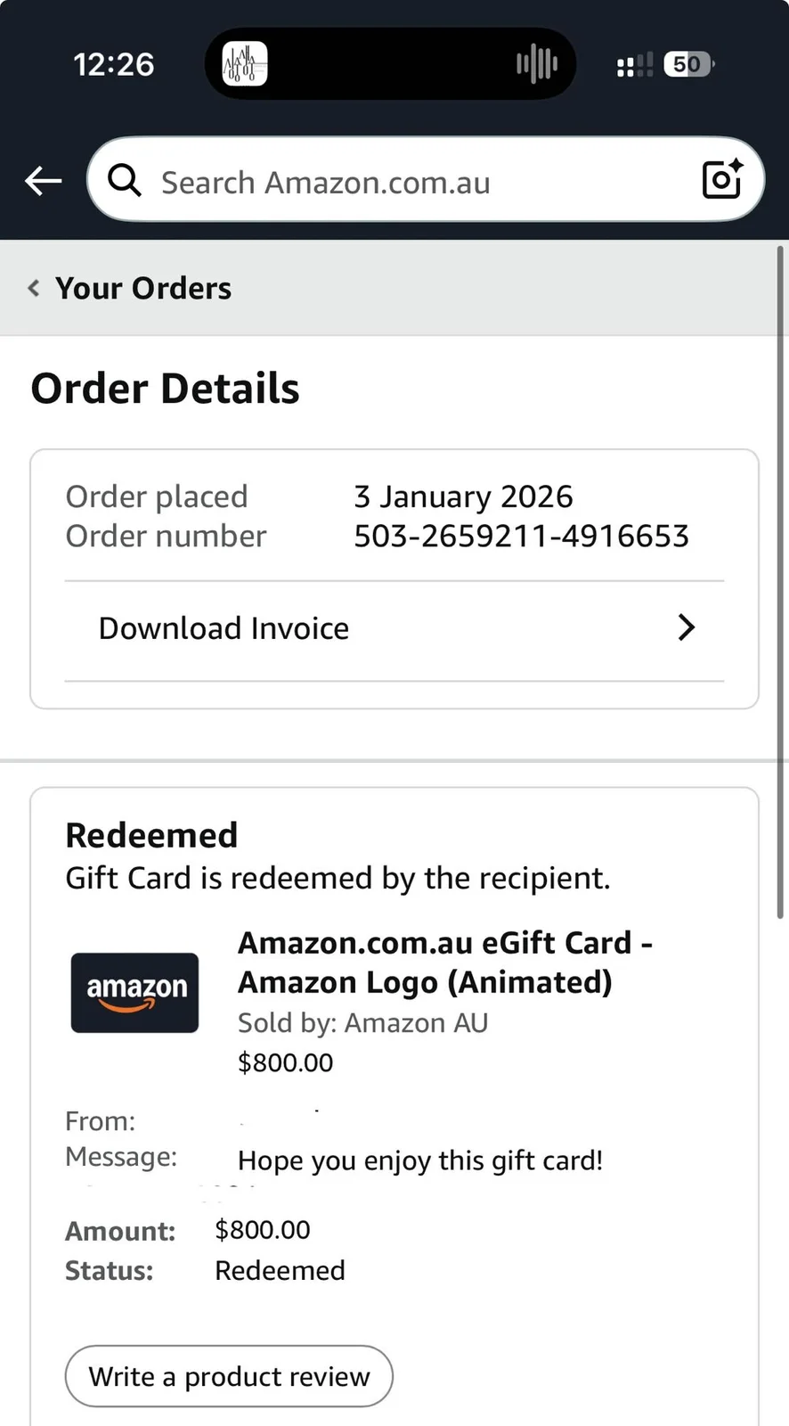Screen dimensions: 789x1426
Task: Tap the clock showing 12:26
Action: click(114, 64)
